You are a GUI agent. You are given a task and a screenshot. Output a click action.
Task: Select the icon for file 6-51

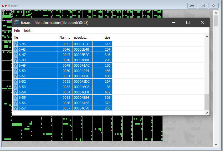coord(16,76)
